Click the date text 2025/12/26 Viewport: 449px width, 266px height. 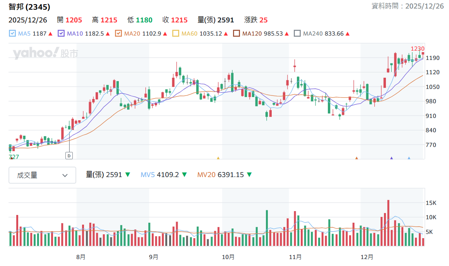click(x=28, y=20)
